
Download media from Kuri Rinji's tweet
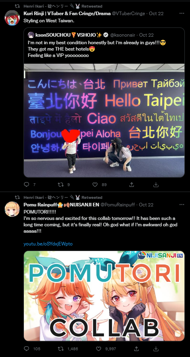pyautogui.click(x=156, y=184)
